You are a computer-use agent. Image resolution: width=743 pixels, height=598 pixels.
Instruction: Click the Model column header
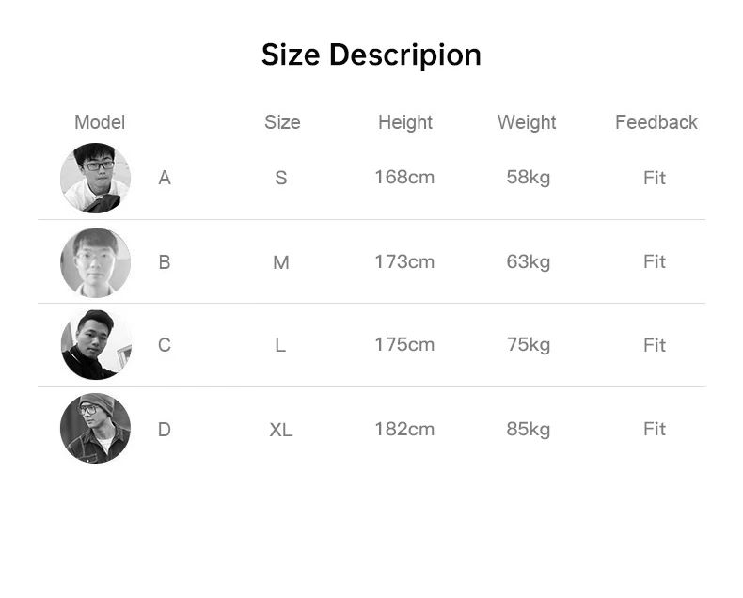(100, 122)
